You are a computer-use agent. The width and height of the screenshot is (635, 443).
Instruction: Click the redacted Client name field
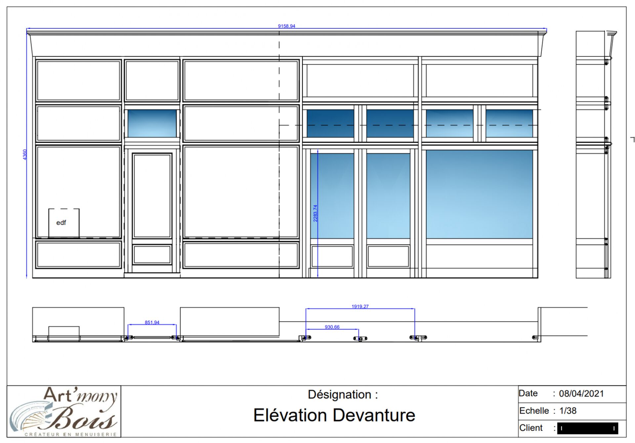pos(587,428)
